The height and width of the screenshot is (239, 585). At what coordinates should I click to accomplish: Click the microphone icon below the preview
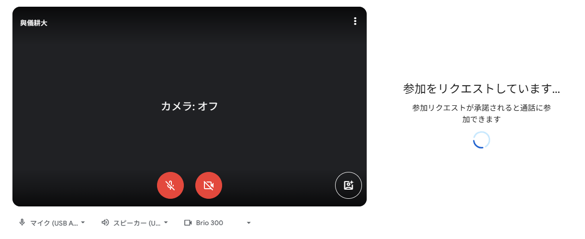click(22, 223)
